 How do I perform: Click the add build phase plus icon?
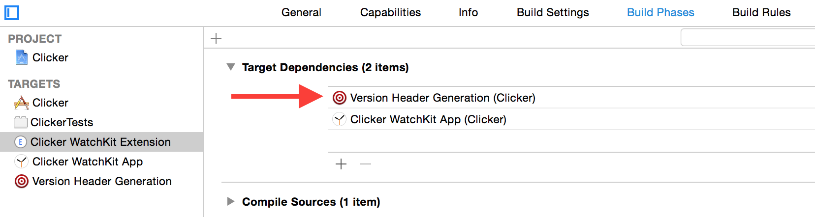(216, 38)
